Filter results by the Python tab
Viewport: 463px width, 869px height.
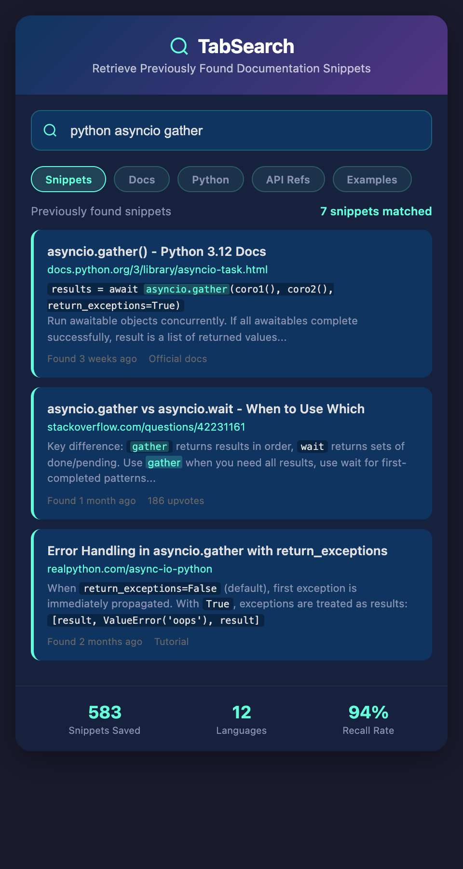point(210,180)
